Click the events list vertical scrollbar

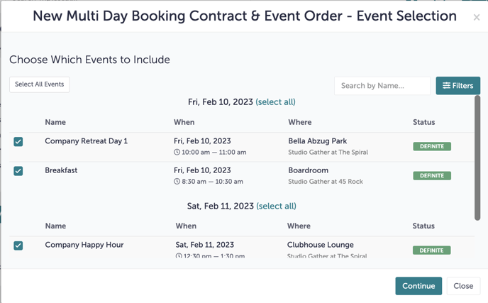pos(477,156)
